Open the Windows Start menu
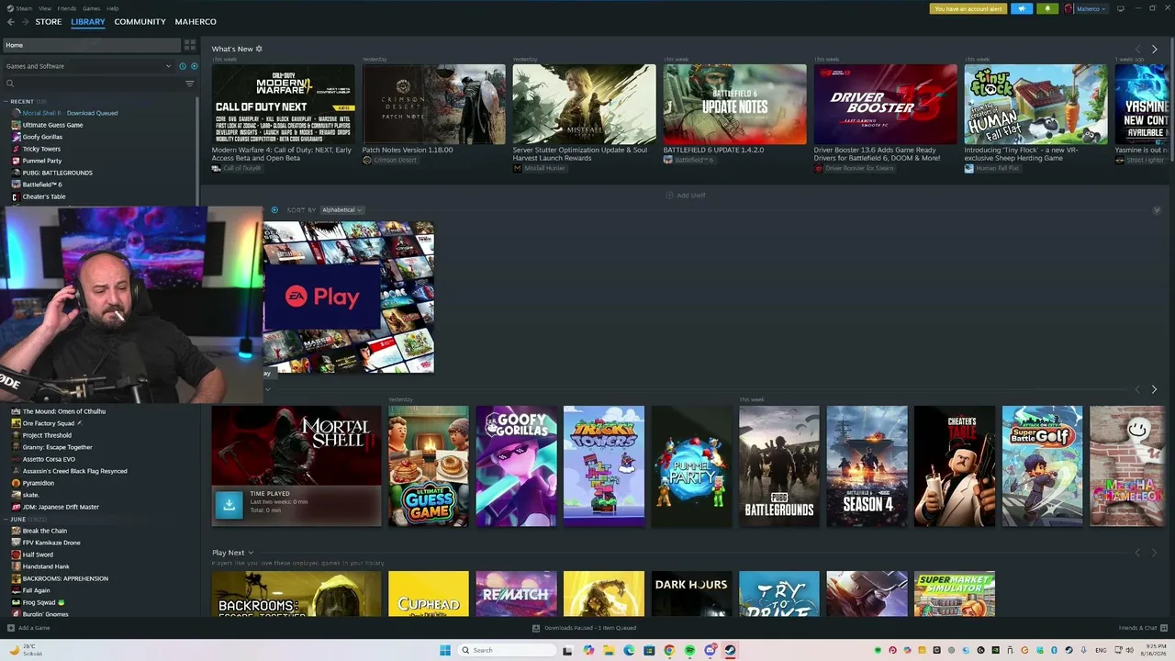The height and width of the screenshot is (661, 1175). (445, 650)
